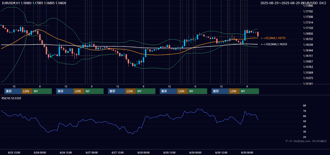The width and height of the screenshot is (330, 155).
Task: Click RSI level 60 on axis
Action: [x=304, y=116]
